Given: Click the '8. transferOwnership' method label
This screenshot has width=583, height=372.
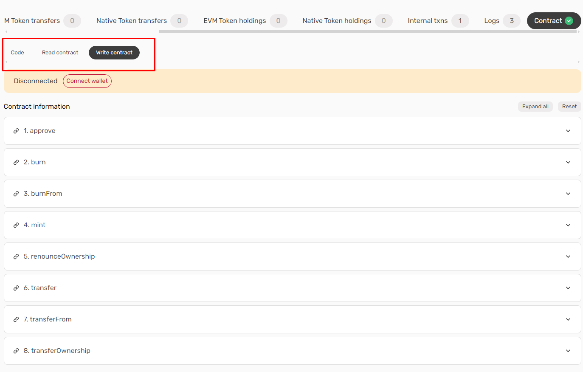Looking at the screenshot, I should [57, 351].
